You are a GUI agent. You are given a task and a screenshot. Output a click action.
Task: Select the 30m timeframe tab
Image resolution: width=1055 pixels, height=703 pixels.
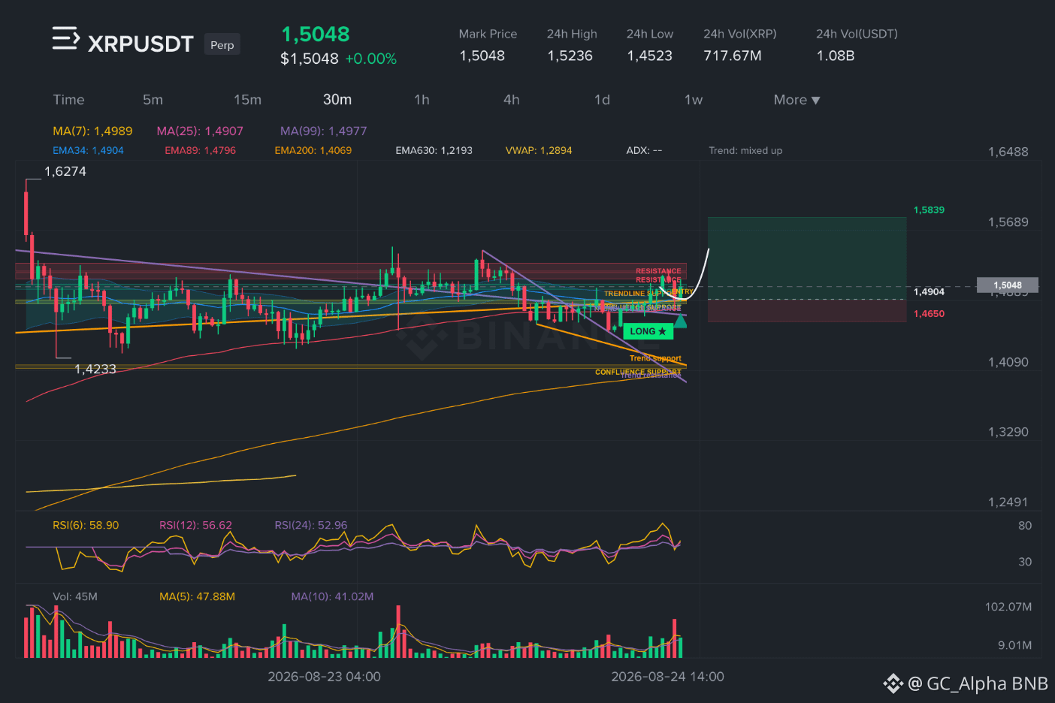point(337,100)
